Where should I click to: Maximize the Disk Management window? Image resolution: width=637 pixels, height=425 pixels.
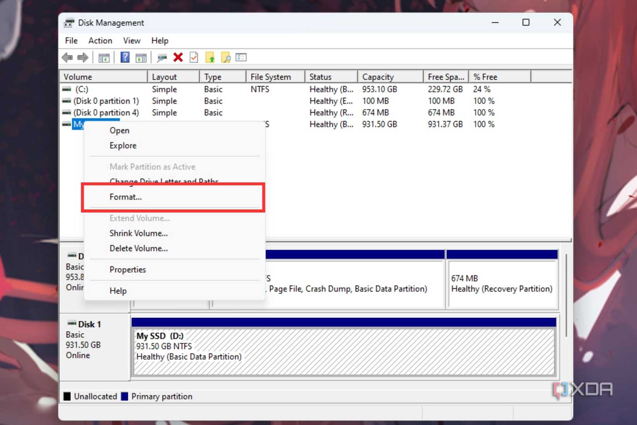526,22
